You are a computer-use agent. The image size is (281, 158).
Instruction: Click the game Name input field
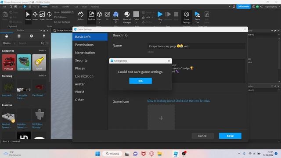tap(196, 46)
